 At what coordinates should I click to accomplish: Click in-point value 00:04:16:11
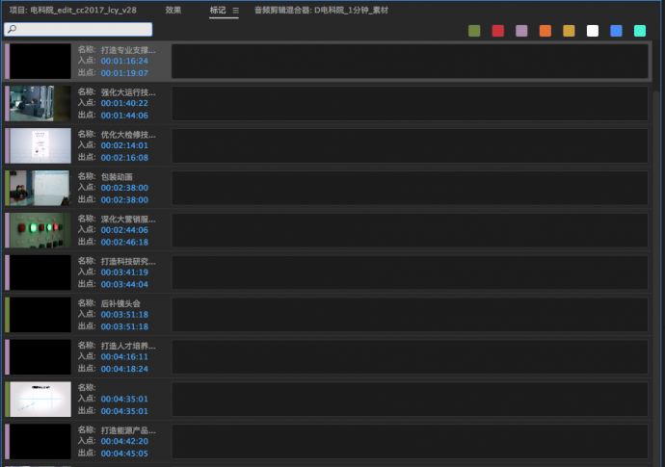click(124, 356)
